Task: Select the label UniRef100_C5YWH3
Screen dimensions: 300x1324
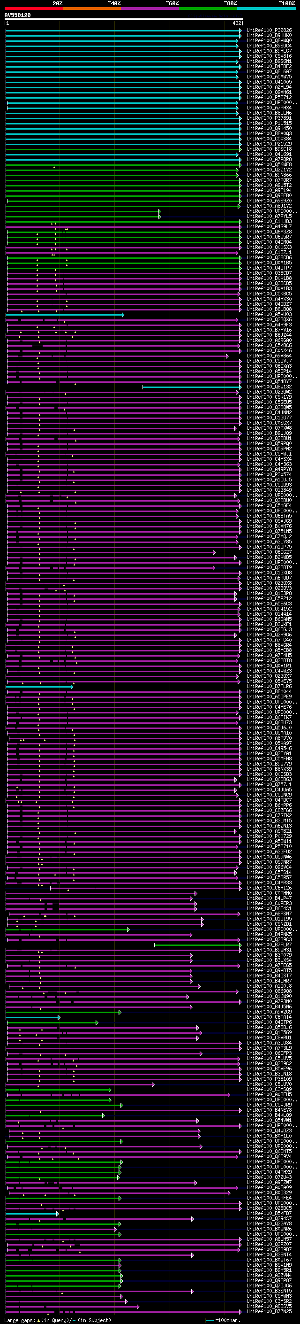Action: (269, 1296)
